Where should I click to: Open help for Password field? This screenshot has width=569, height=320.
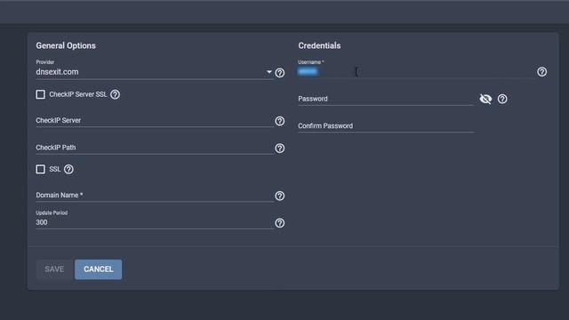(502, 99)
